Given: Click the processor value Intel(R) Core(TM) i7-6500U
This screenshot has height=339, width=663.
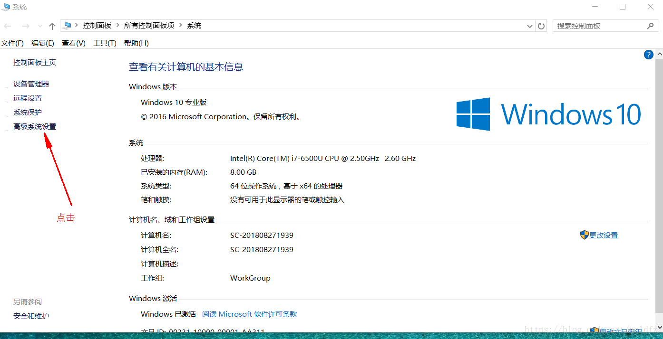Looking at the screenshot, I should click(x=323, y=159).
